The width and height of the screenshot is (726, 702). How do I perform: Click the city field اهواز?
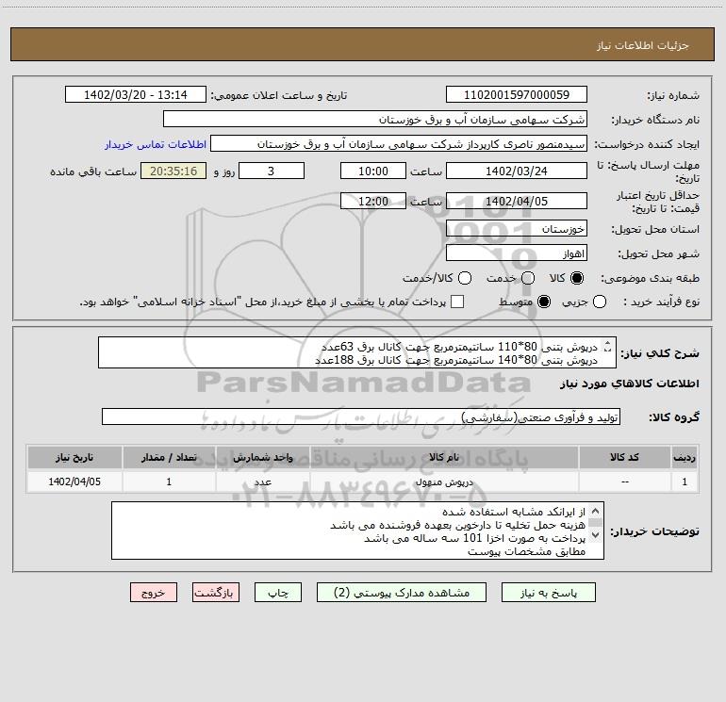(517, 253)
